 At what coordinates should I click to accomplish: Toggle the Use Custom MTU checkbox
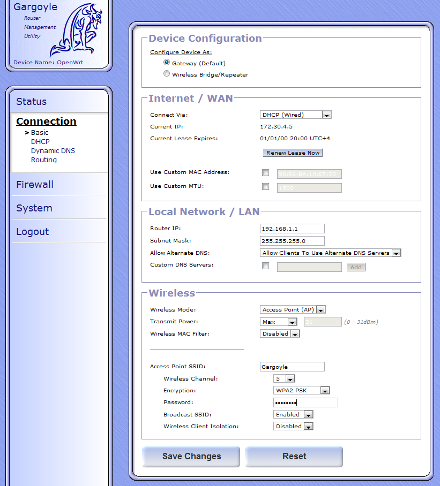coord(265,187)
